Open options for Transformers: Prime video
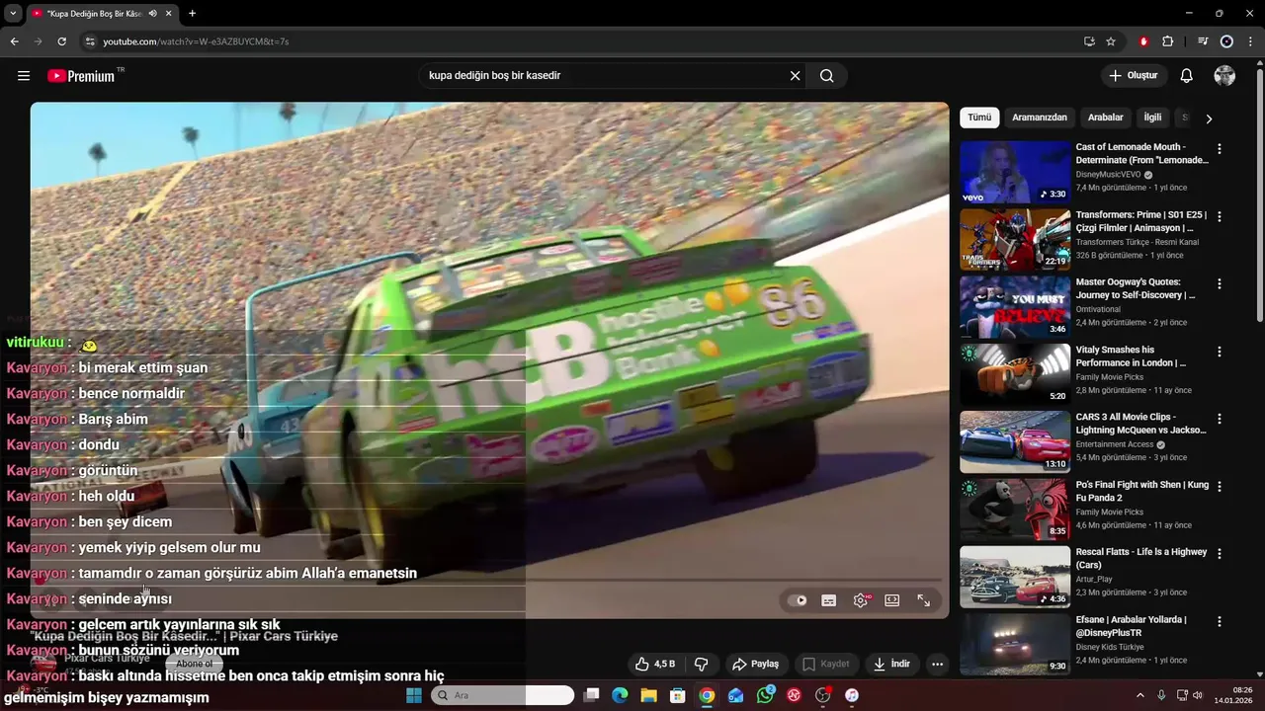The height and width of the screenshot is (711, 1265). pos(1219,216)
